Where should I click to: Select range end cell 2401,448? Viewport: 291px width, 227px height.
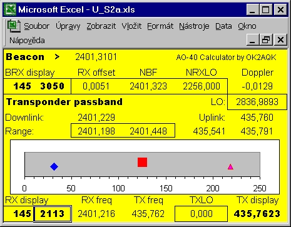point(148,131)
